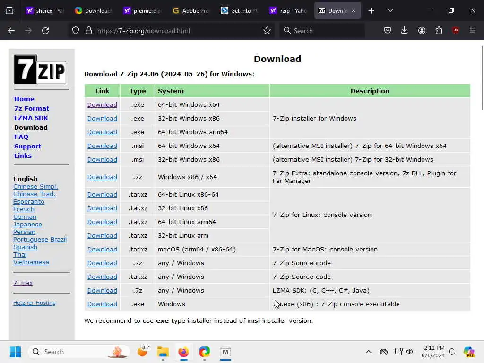Download the 32-bit Windows x86 .exe
This screenshot has height=363, width=484.
[102, 118]
